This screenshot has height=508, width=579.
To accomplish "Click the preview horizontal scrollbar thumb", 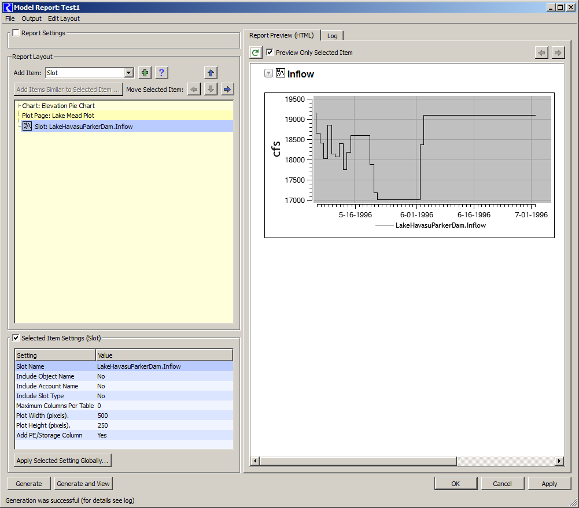I will click(x=358, y=461).
